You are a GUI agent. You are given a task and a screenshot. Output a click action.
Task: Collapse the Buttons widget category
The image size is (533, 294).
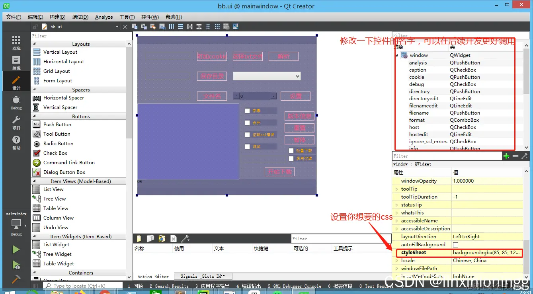(34, 116)
